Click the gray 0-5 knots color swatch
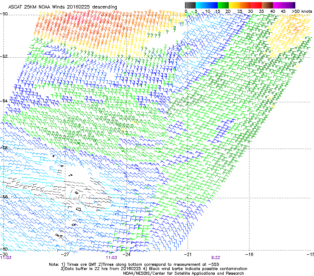The width and height of the screenshot is (314, 276). coord(190,5)
